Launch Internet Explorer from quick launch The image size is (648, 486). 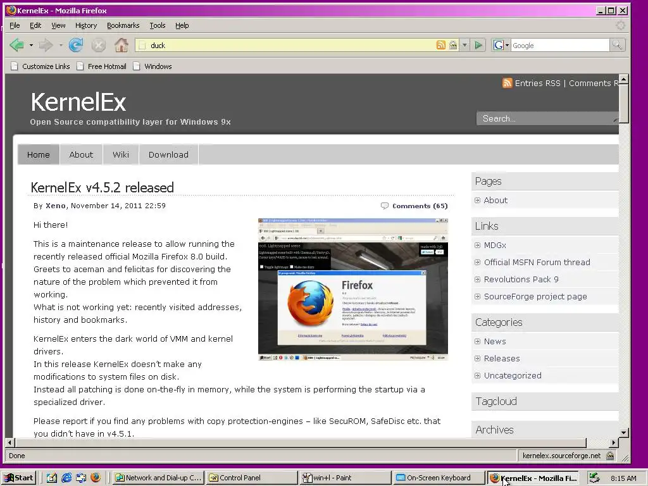[x=66, y=478]
